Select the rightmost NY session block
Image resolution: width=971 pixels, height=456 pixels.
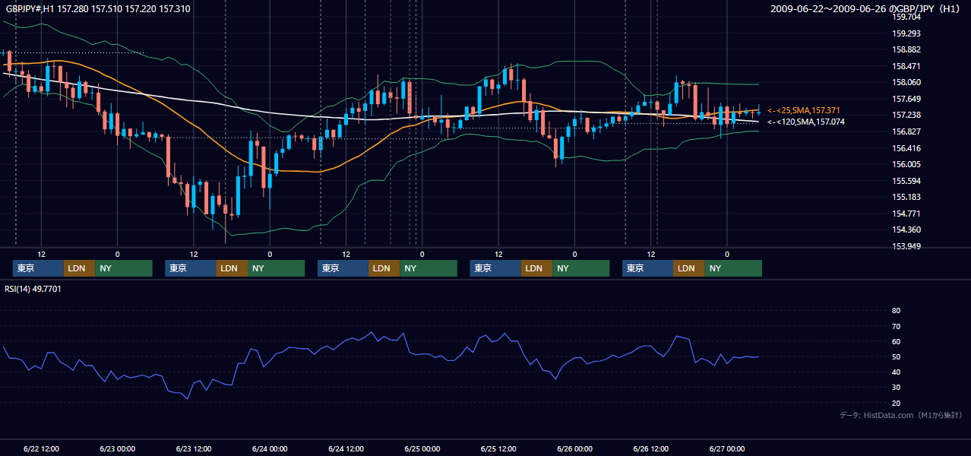pyautogui.click(x=733, y=268)
